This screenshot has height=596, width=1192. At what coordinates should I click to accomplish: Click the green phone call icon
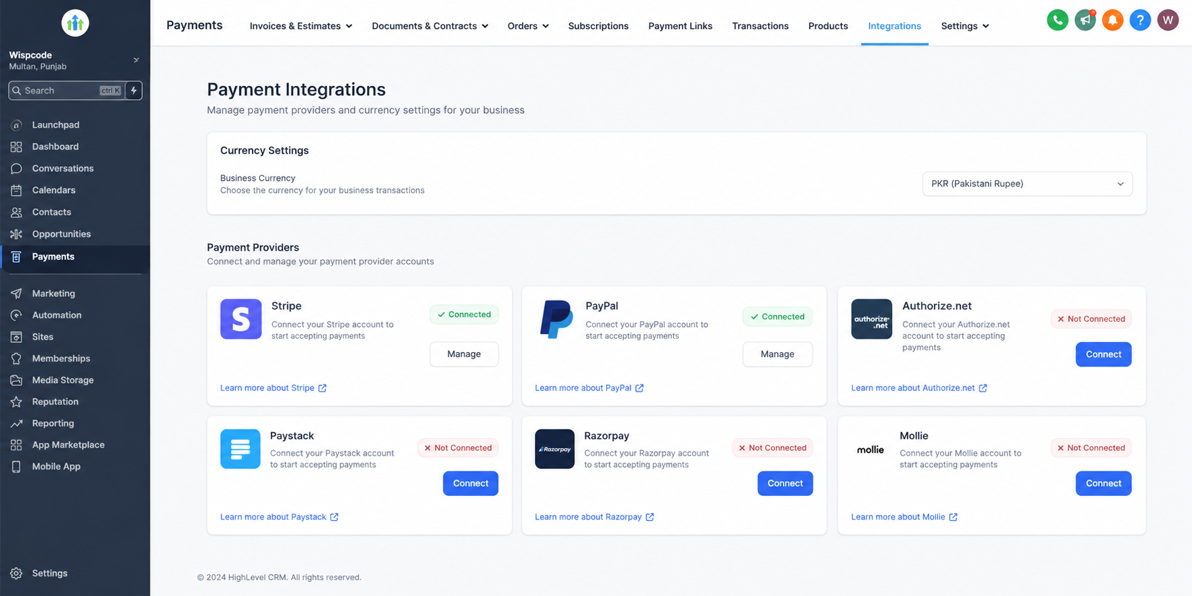tap(1058, 20)
